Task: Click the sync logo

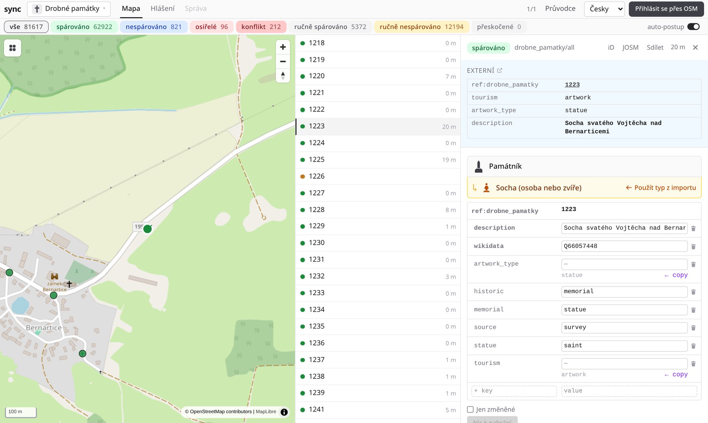Action: click(x=13, y=9)
